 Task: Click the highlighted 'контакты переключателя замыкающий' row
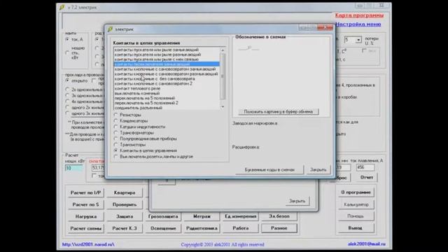click(x=167, y=64)
